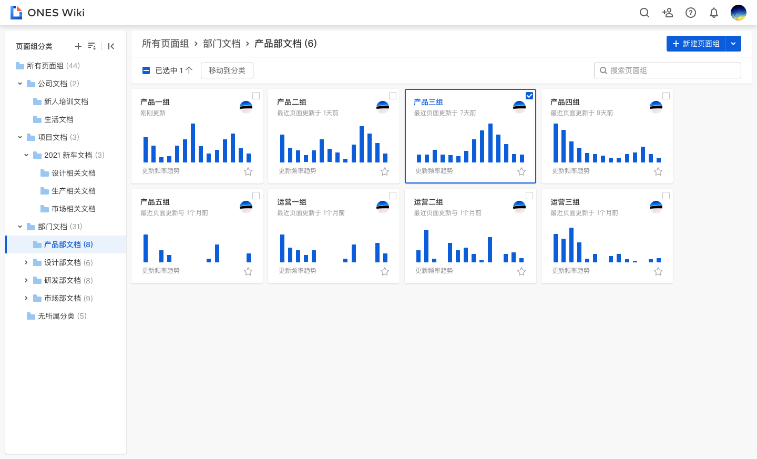Click the search magnifier icon in header
The width and height of the screenshot is (757, 459).
(644, 13)
